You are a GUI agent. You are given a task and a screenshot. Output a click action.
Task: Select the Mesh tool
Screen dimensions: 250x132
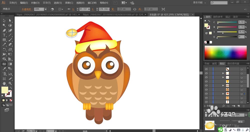(x=4, y=64)
